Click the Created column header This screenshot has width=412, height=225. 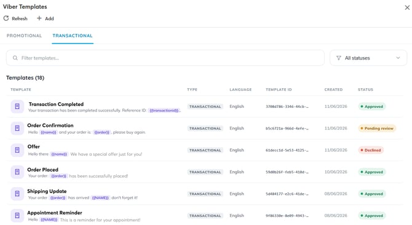coord(333,90)
